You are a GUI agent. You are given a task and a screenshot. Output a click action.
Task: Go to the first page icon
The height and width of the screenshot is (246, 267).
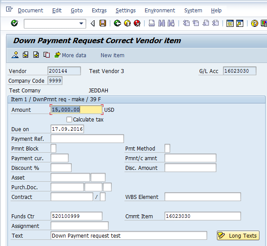click(186, 23)
